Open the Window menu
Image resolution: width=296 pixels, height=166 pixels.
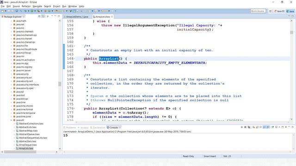pyautogui.click(x=73, y=6)
